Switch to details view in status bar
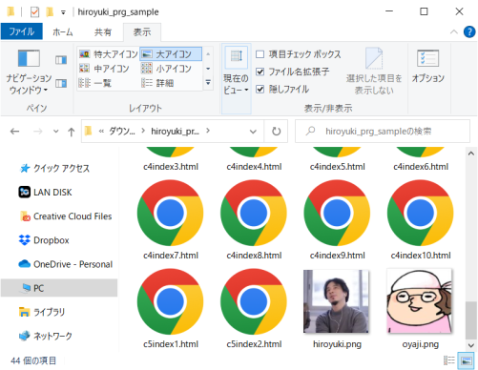The width and height of the screenshot is (478, 370). pyautogui.click(x=449, y=360)
